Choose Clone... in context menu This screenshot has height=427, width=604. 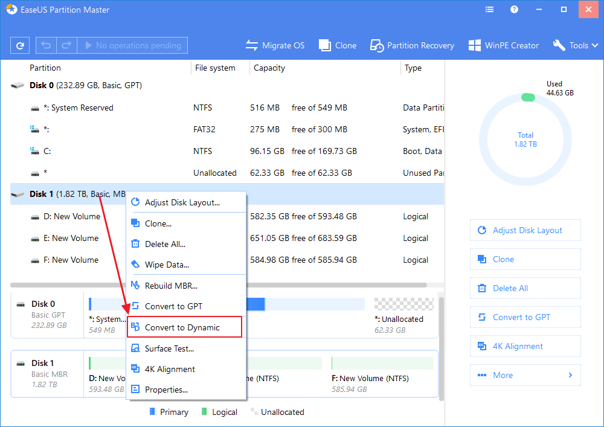(187, 223)
